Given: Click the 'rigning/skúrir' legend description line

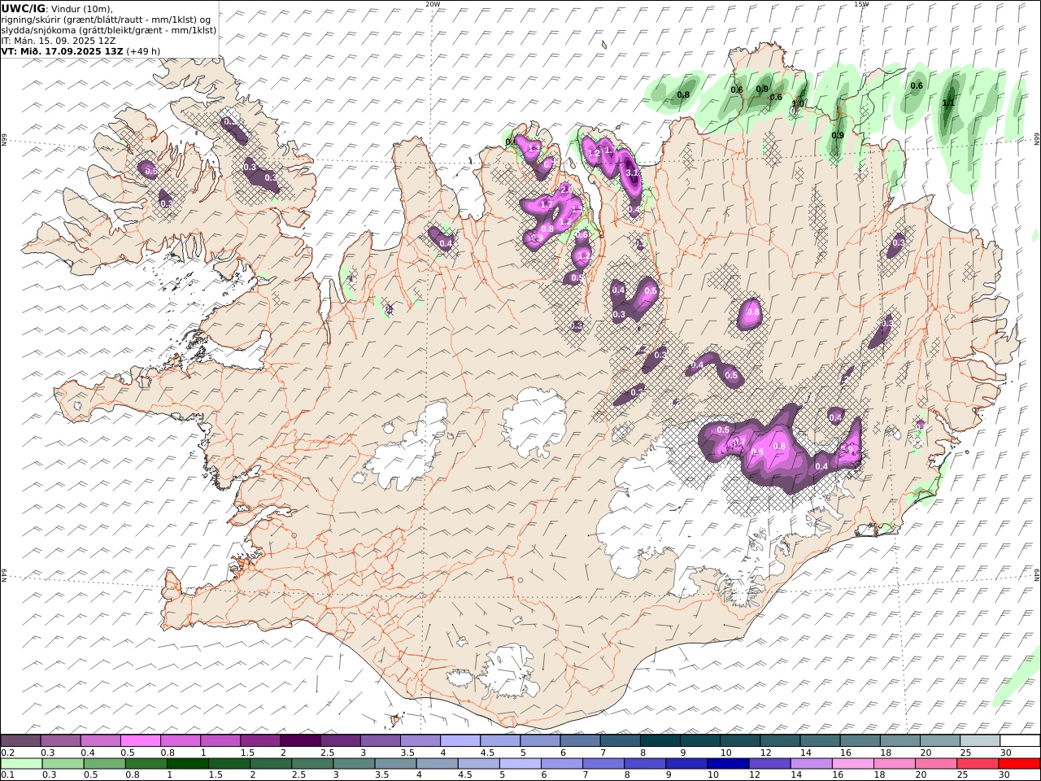Looking at the screenshot, I should [x=106, y=19].
